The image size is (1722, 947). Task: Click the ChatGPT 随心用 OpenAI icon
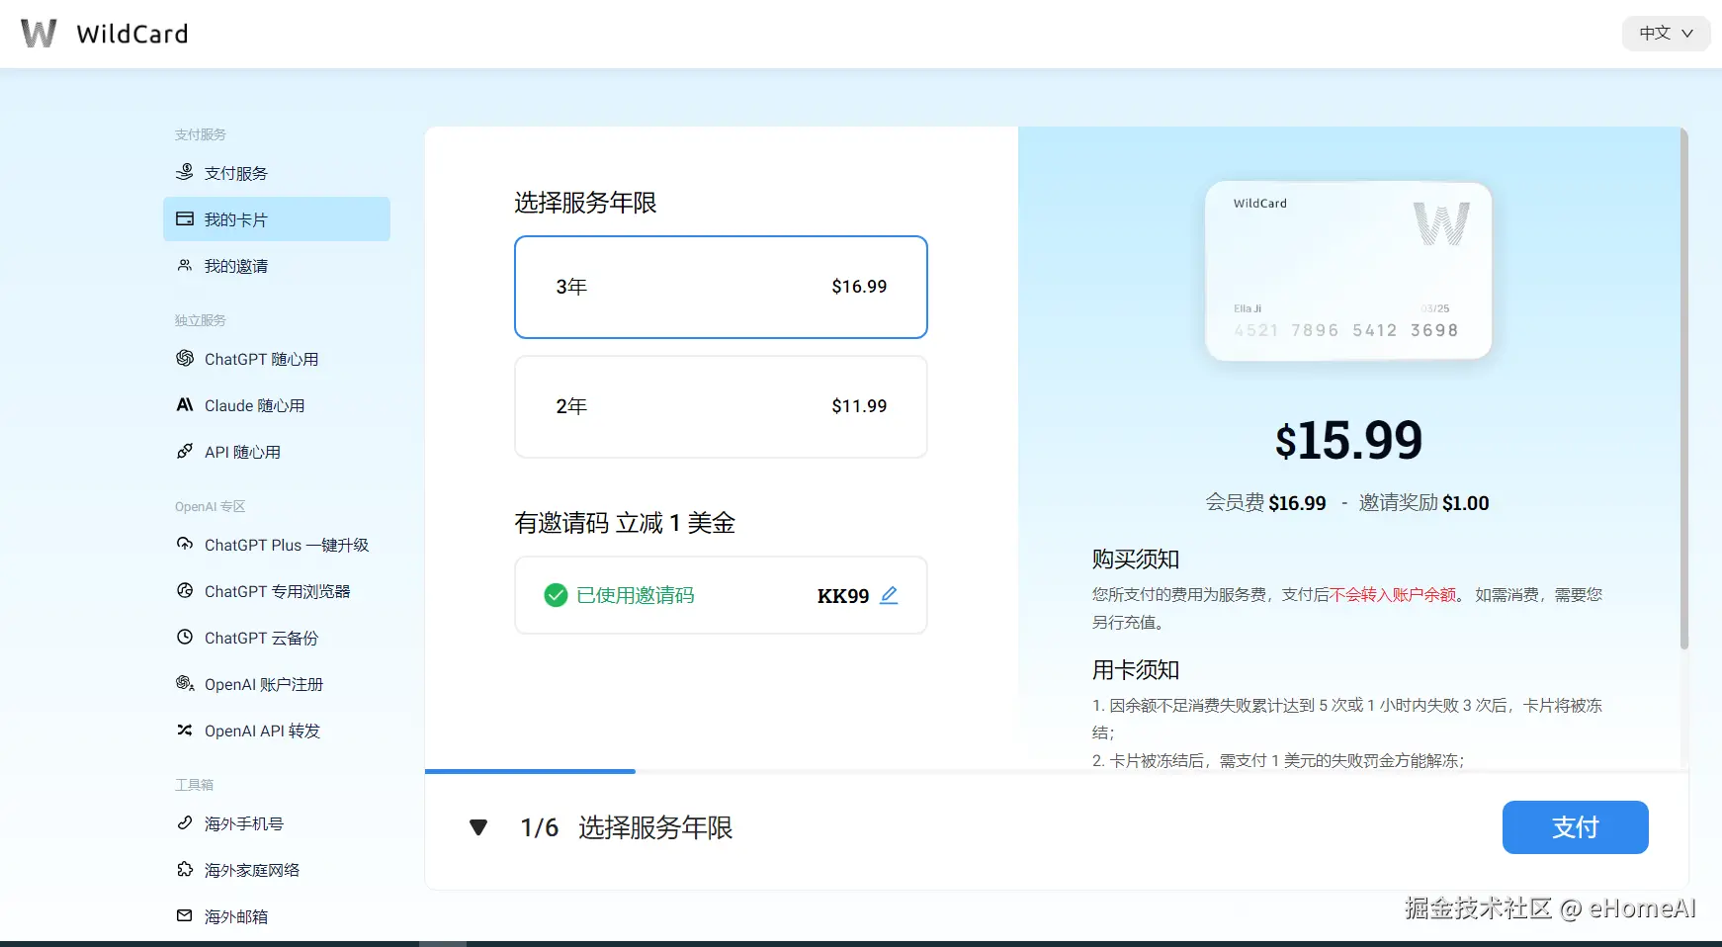click(x=185, y=358)
